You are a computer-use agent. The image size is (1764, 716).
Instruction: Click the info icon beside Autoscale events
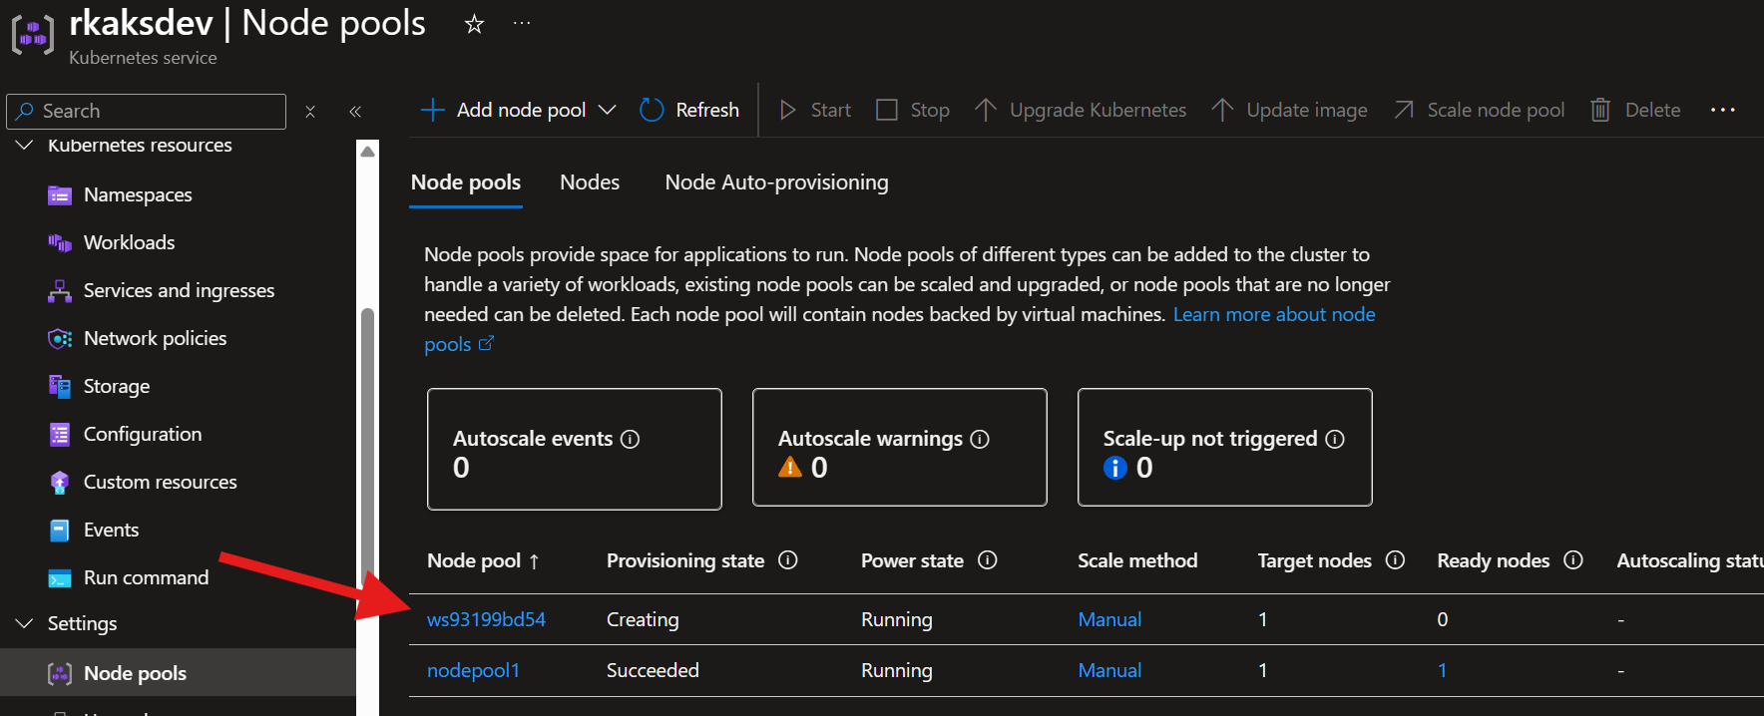point(630,439)
